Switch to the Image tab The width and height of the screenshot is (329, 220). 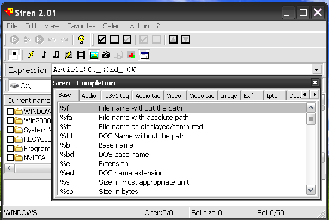[229, 96]
